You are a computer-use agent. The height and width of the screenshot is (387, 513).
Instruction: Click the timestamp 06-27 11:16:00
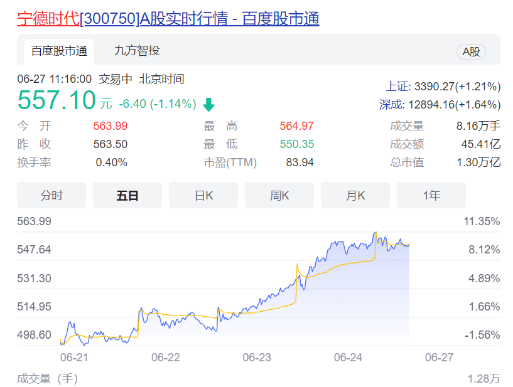54,79
